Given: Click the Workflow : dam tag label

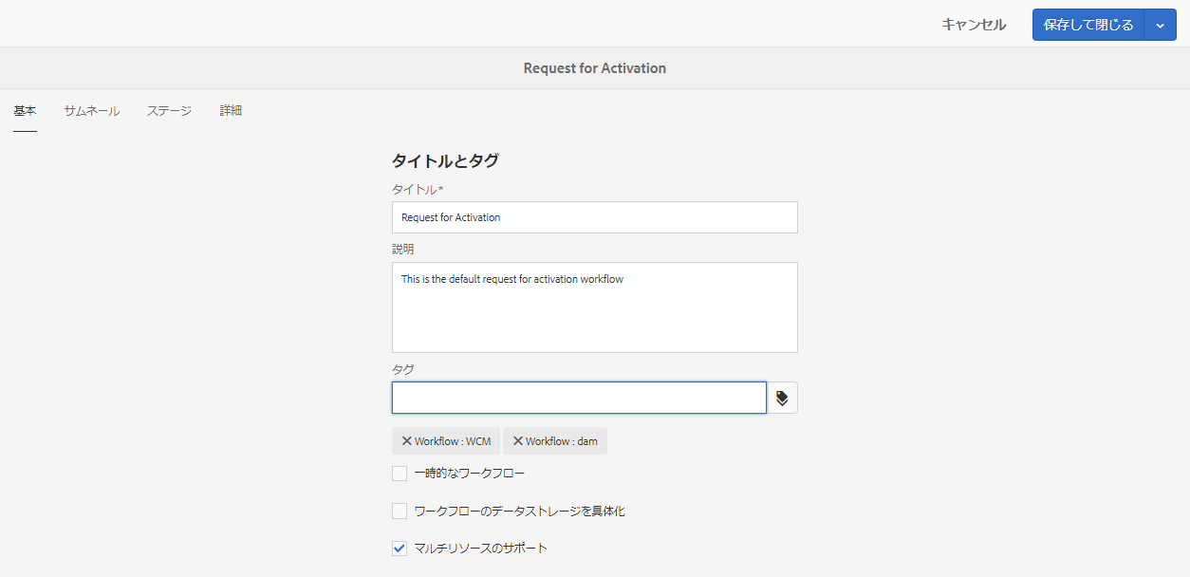Looking at the screenshot, I should click(x=562, y=441).
